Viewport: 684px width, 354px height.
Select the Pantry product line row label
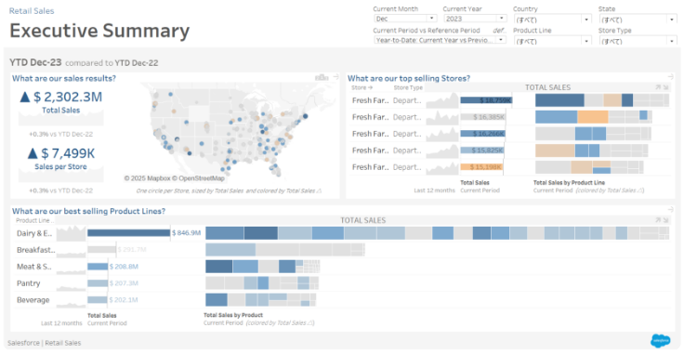pos(29,283)
